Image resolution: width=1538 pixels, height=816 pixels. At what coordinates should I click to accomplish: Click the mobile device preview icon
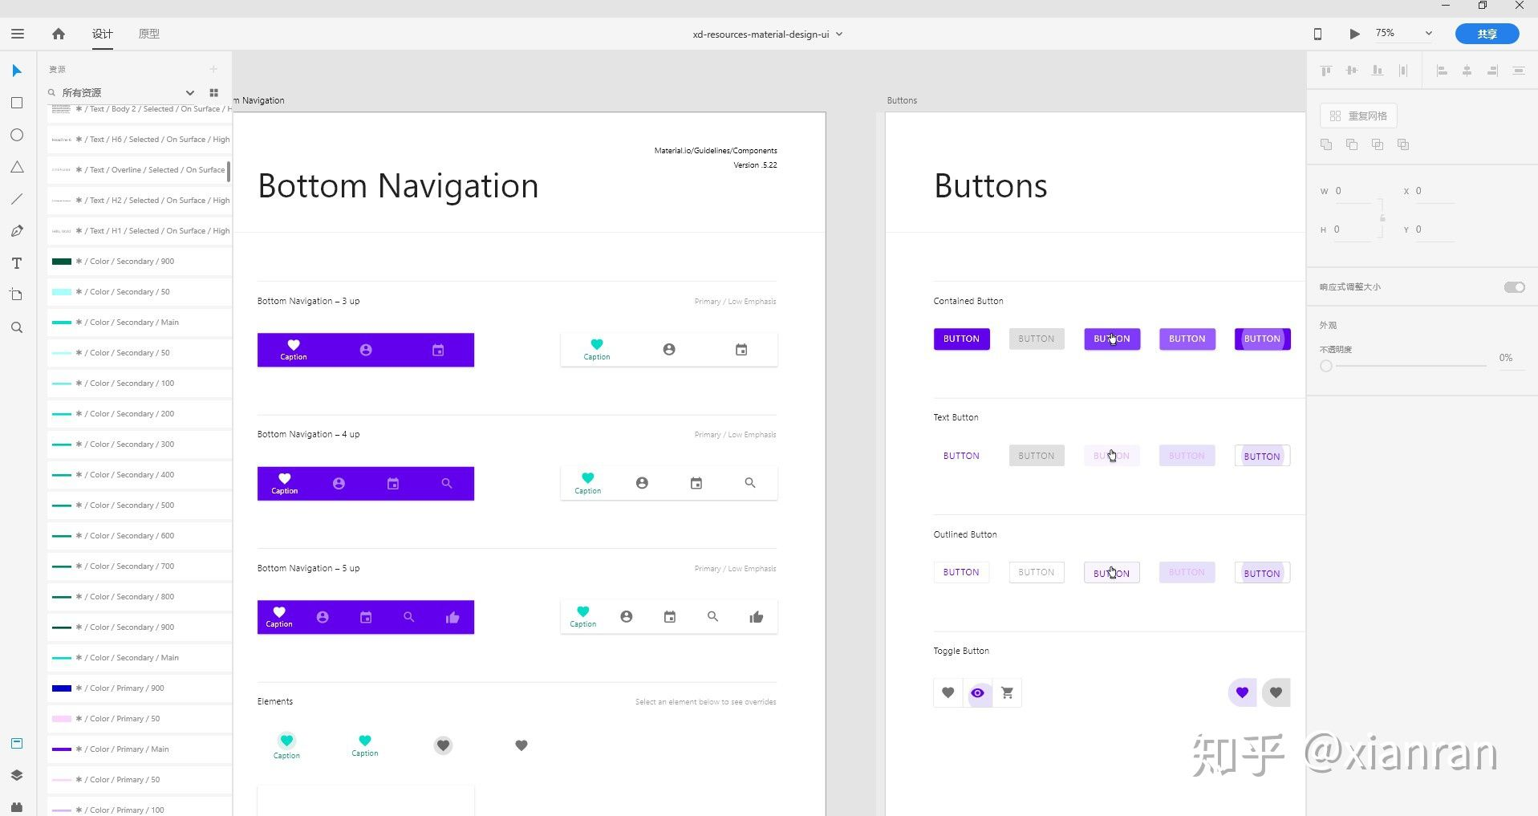point(1317,34)
